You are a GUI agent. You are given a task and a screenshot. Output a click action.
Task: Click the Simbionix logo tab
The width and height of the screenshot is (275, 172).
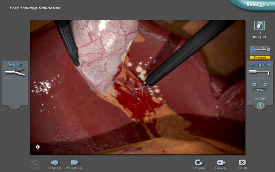[x=254, y=5]
